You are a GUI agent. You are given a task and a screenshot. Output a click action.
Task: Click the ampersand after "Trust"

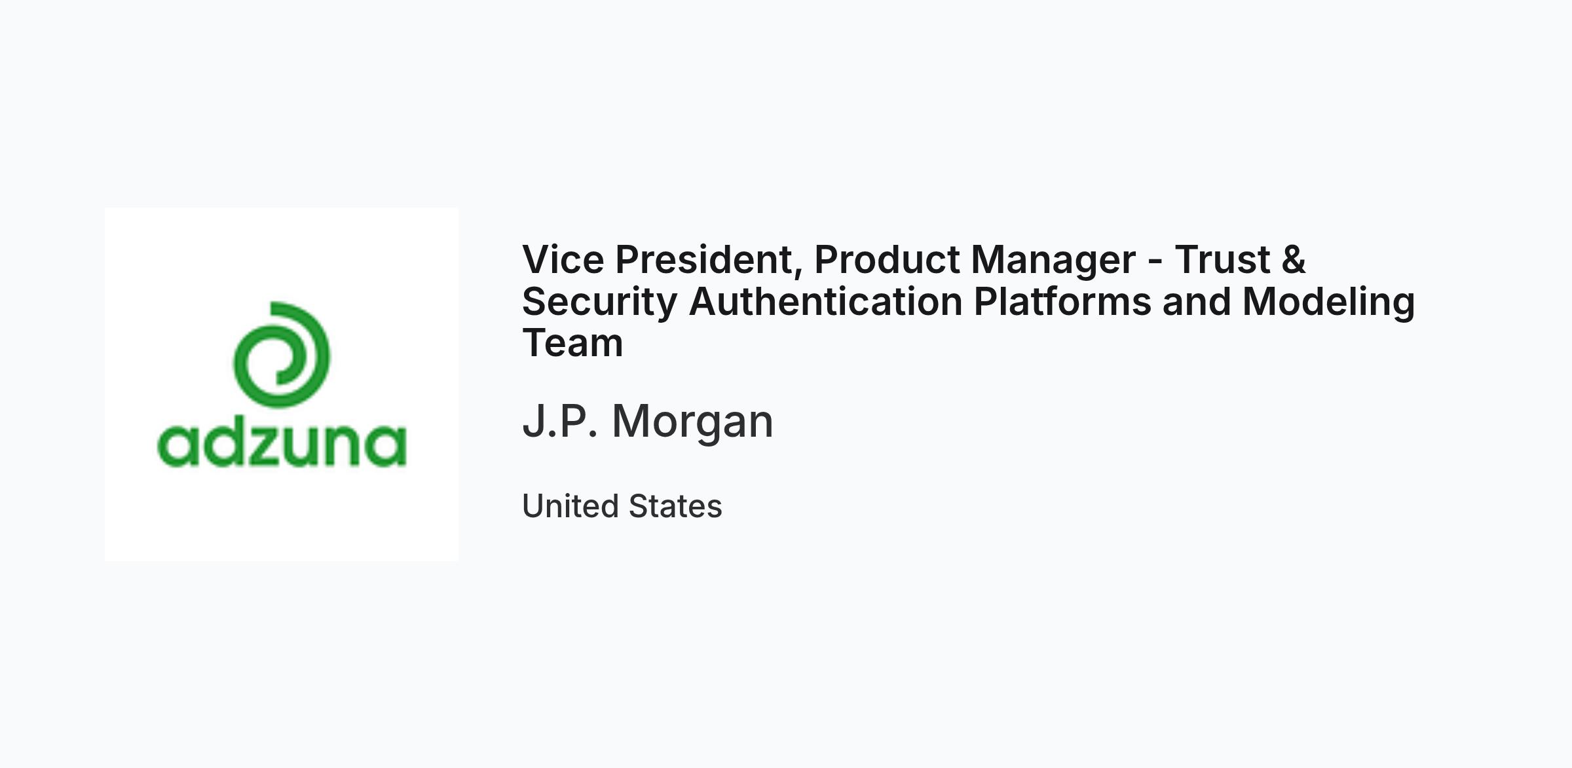tap(1294, 259)
